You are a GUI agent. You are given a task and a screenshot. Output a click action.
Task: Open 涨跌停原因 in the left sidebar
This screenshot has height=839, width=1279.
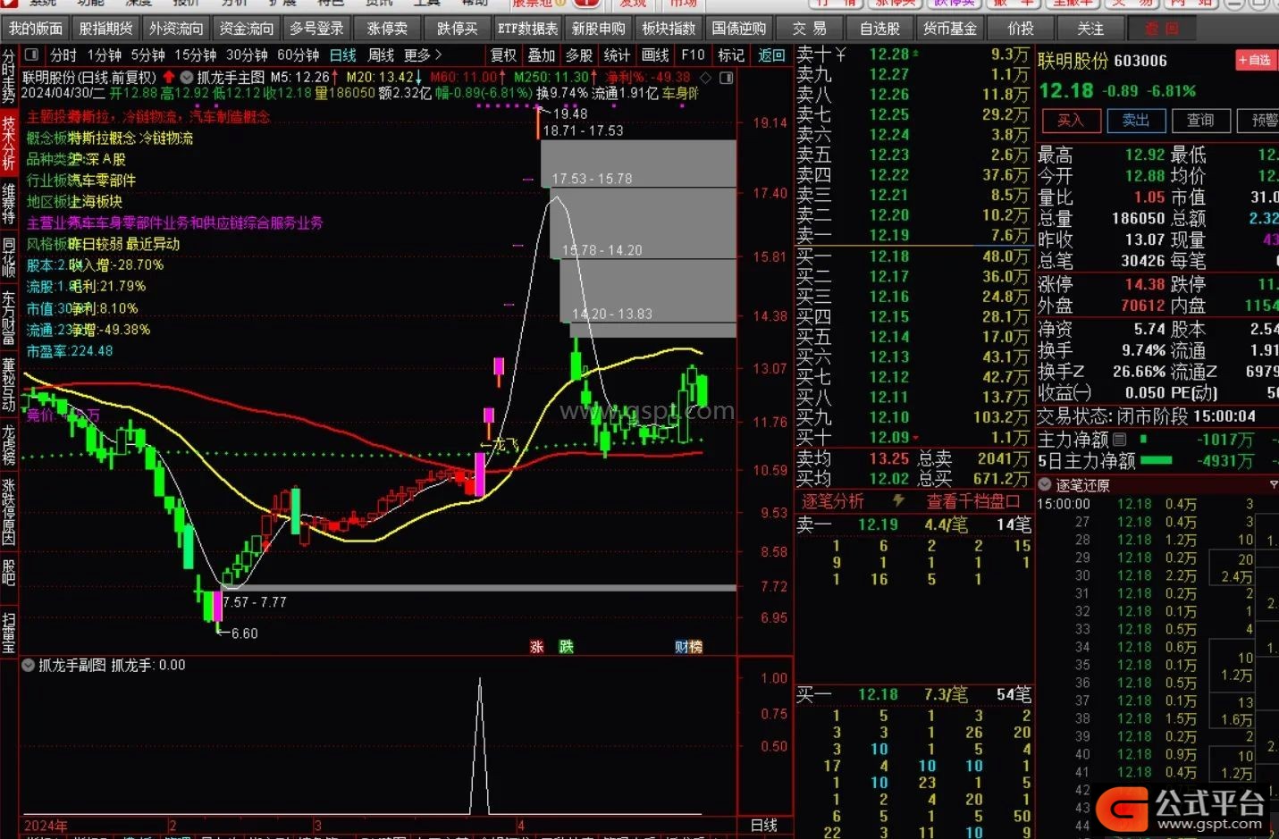click(9, 512)
